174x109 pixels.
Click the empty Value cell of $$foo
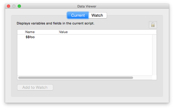pyautogui.click(x=105, y=37)
